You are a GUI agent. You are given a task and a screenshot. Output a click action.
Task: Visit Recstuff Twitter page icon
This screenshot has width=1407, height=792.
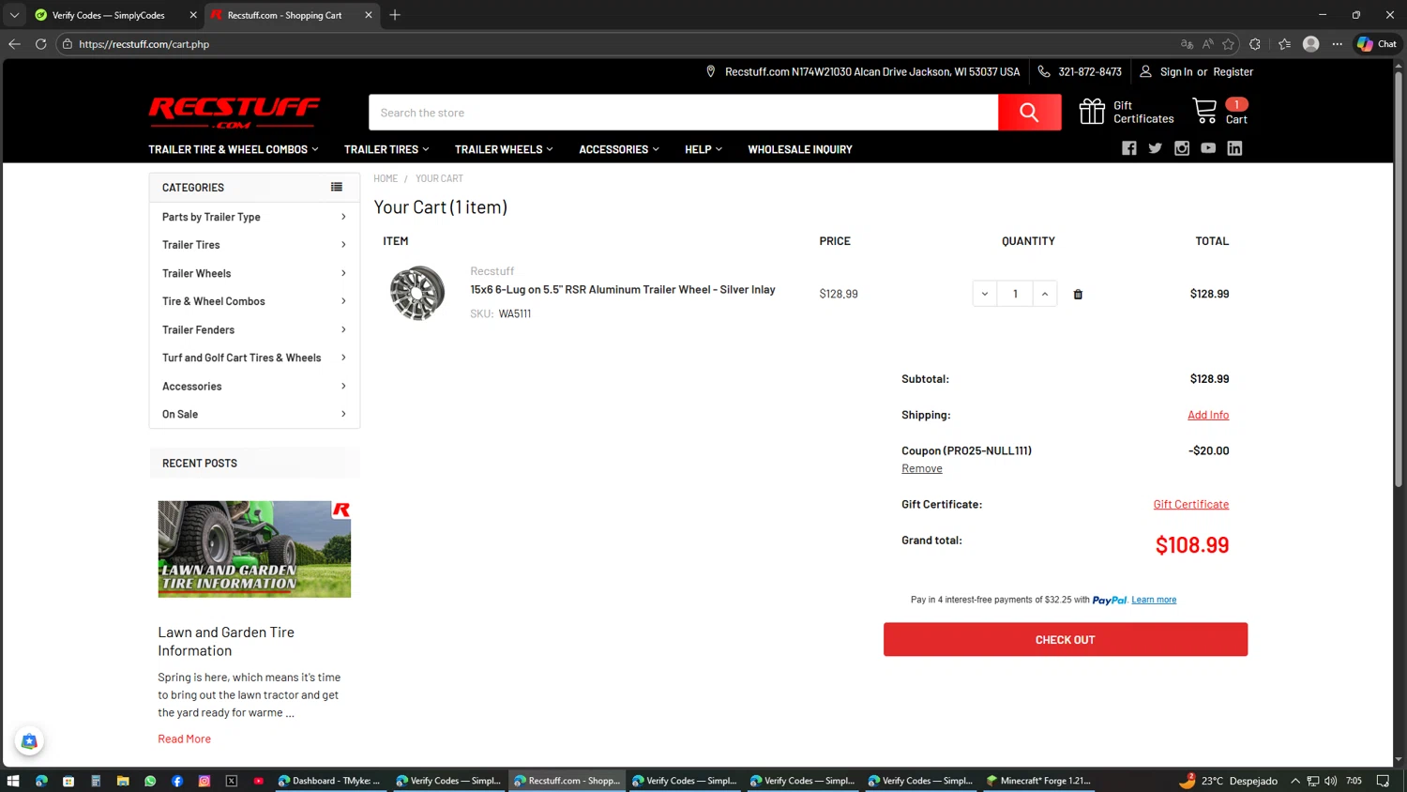click(1156, 148)
